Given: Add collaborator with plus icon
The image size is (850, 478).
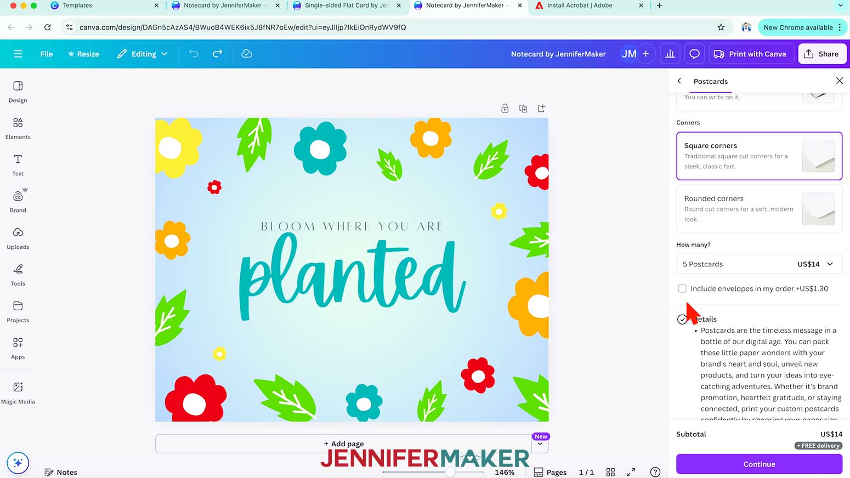Looking at the screenshot, I should click(645, 54).
